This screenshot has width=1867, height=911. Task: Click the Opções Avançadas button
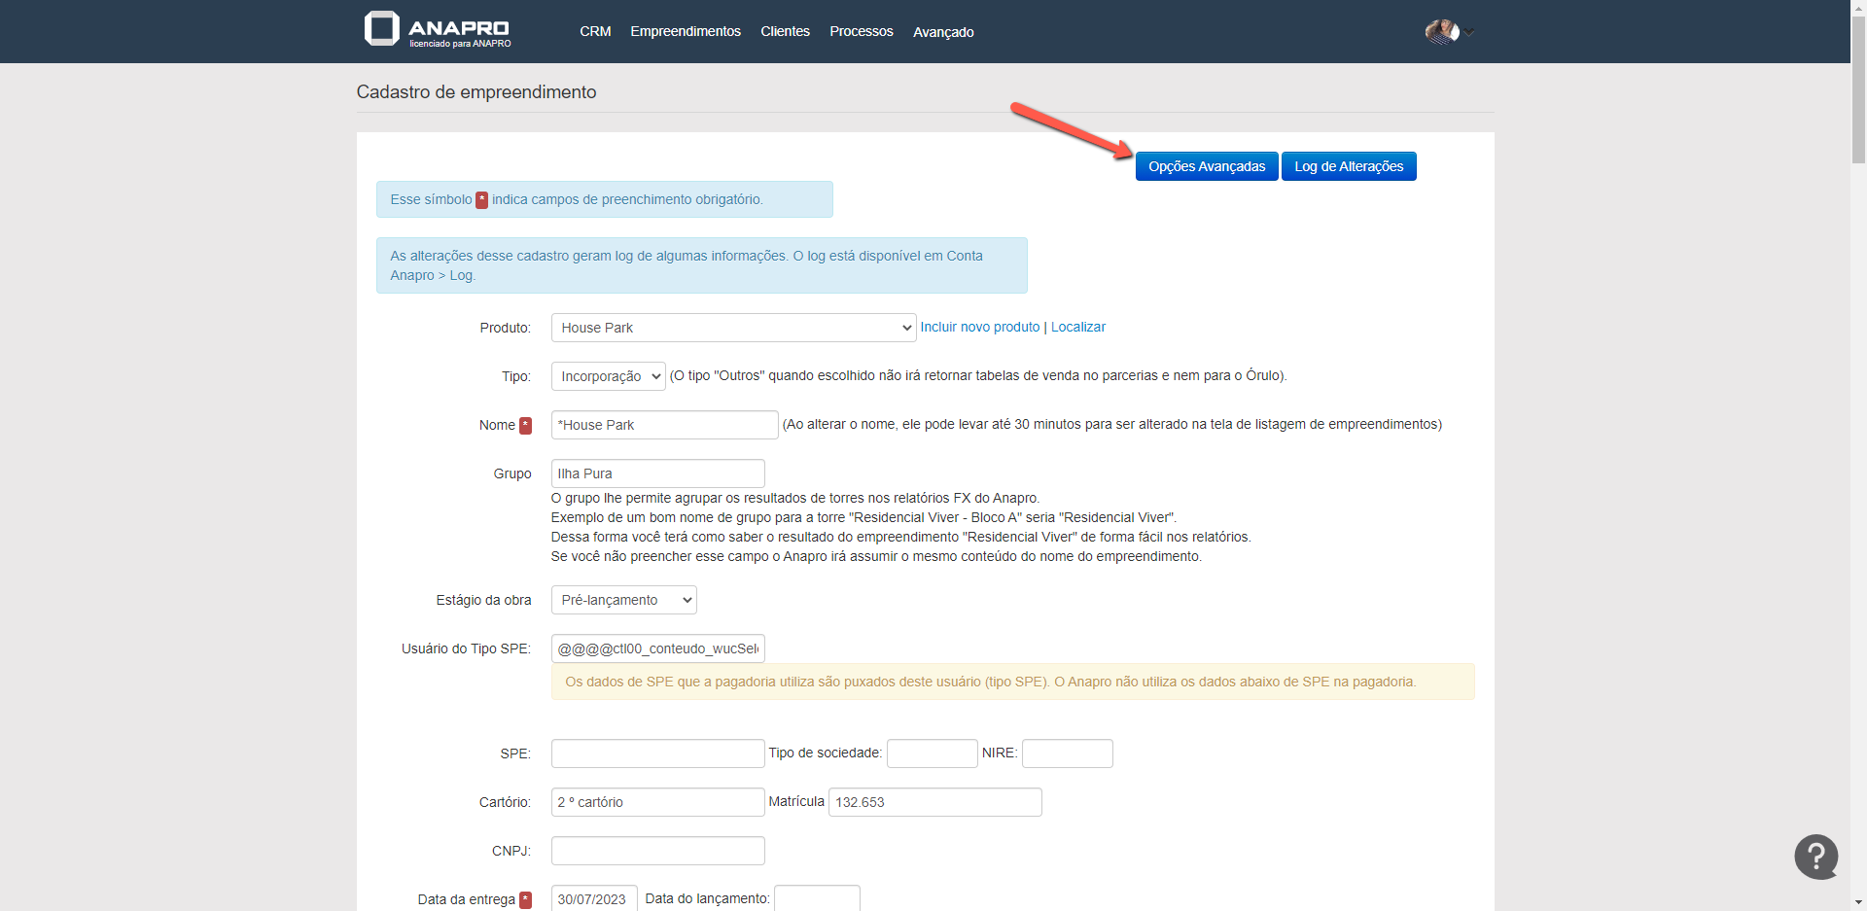coord(1206,166)
